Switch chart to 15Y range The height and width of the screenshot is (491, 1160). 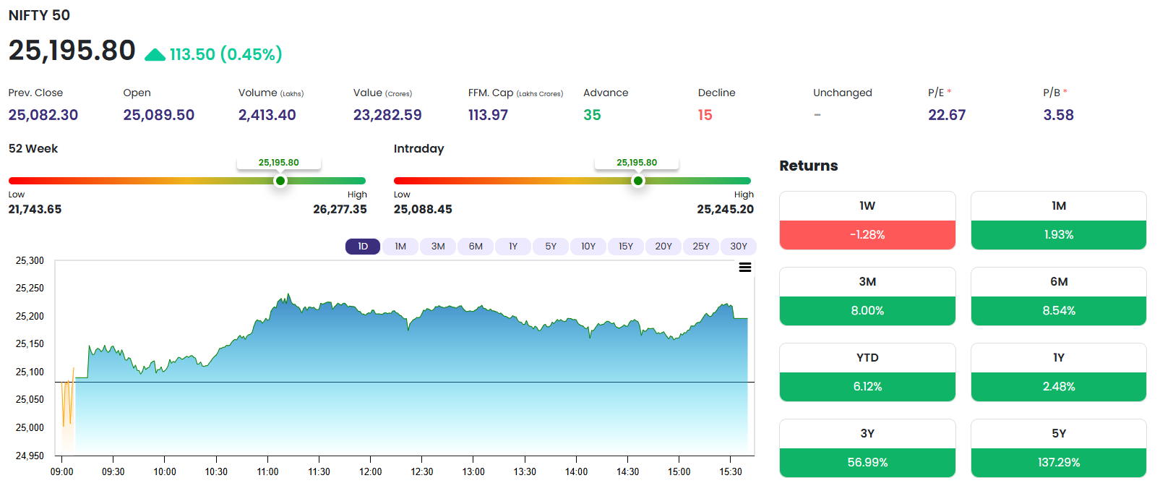point(626,247)
